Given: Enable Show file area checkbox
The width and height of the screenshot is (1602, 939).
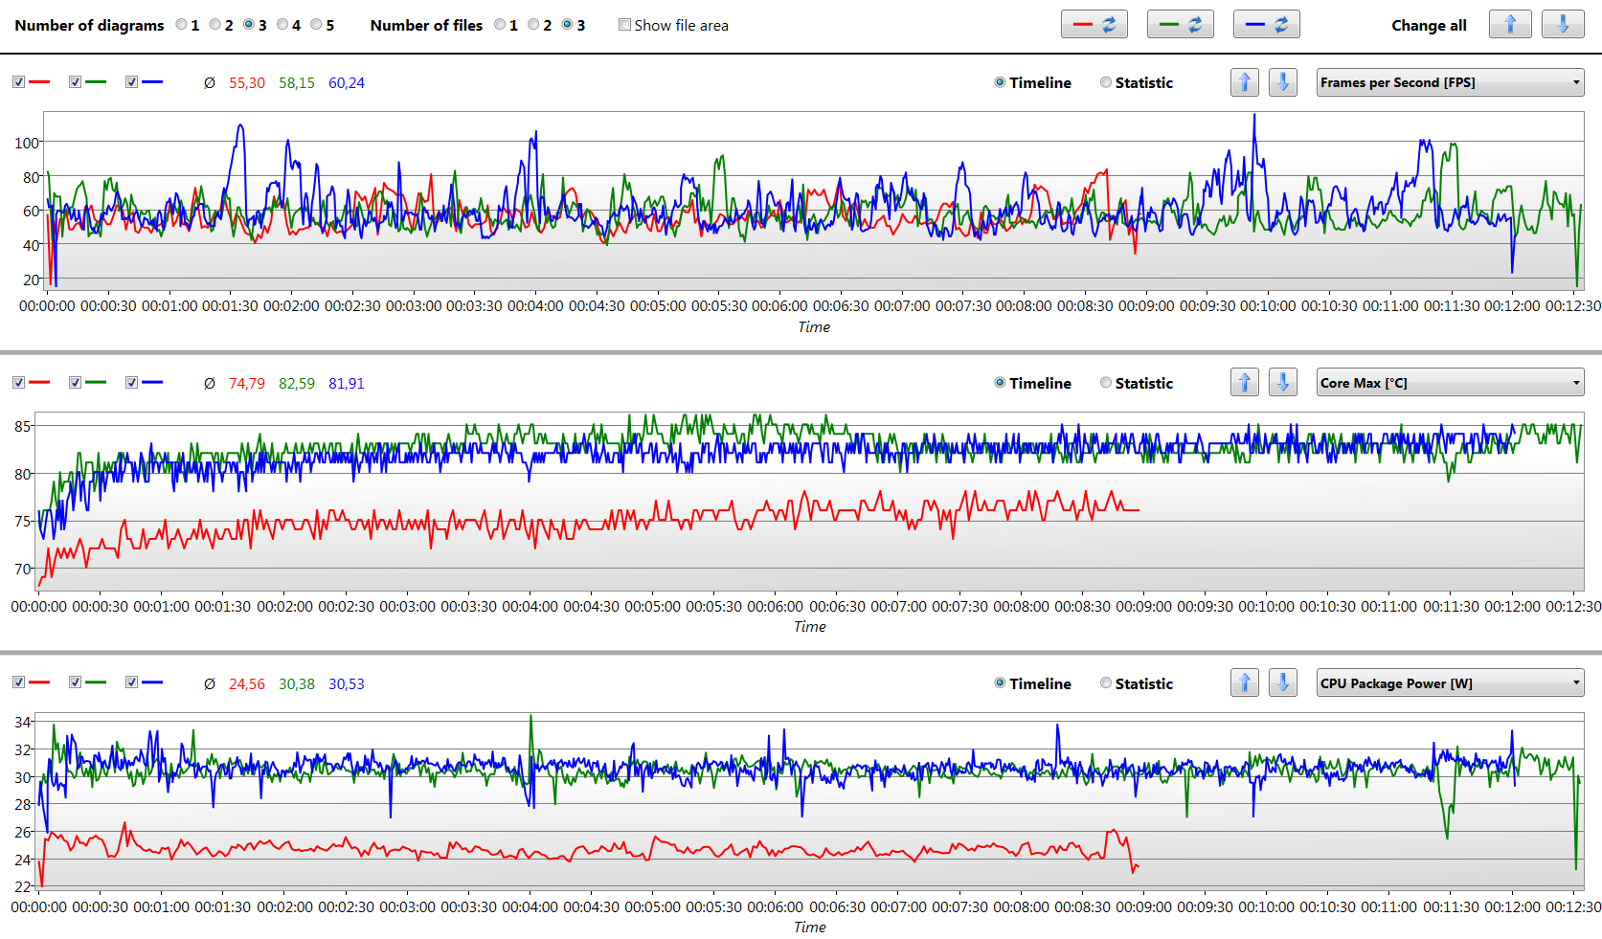Looking at the screenshot, I should tap(624, 25).
